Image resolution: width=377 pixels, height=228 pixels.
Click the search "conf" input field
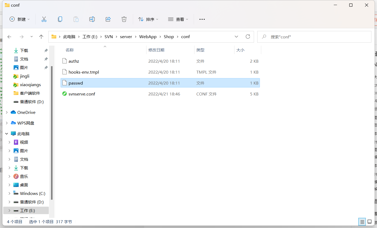pyautogui.click(x=314, y=37)
